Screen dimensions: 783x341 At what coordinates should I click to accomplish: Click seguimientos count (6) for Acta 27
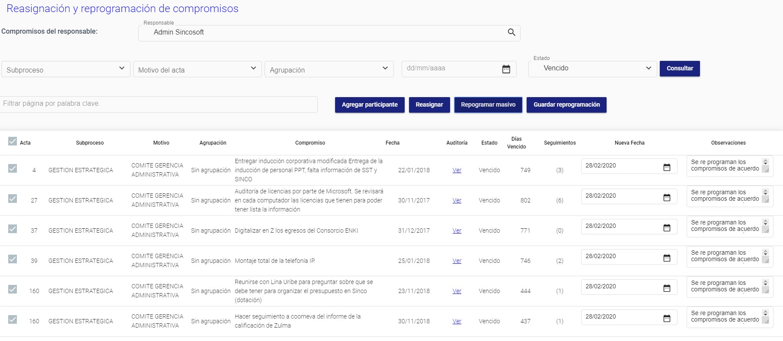(559, 200)
